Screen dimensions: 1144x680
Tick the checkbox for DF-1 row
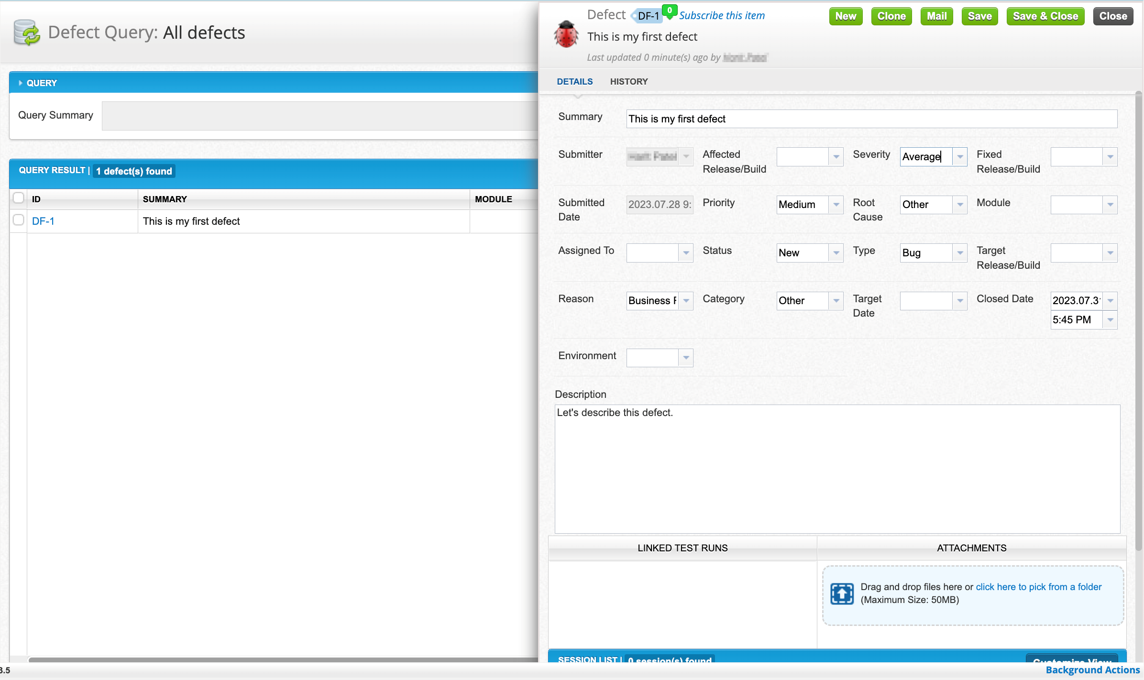(19, 220)
